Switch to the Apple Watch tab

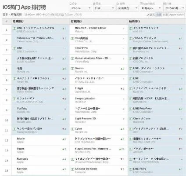click(x=176, y=15)
